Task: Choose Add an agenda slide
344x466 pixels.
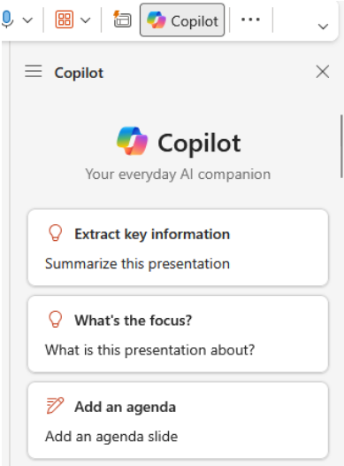Action: [111, 436]
